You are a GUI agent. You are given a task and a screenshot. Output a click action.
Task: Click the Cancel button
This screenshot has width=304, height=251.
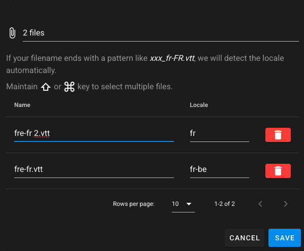245,238
